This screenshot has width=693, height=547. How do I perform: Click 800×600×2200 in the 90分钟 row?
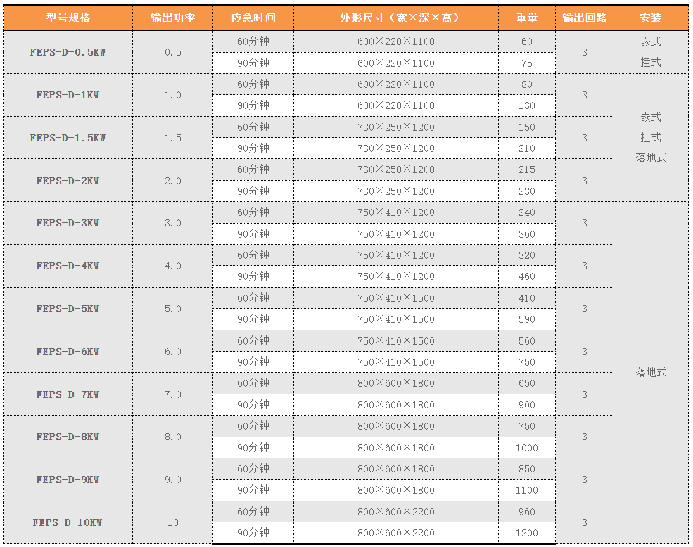pyautogui.click(x=395, y=533)
